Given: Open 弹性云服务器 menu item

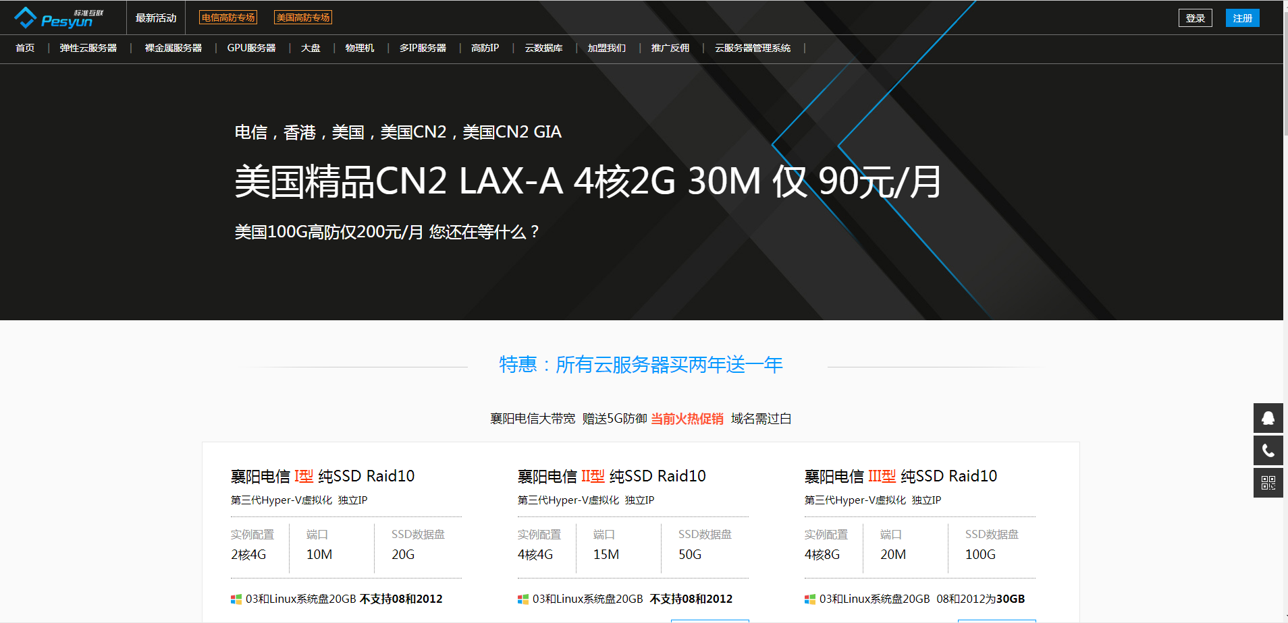Looking at the screenshot, I should (x=88, y=48).
